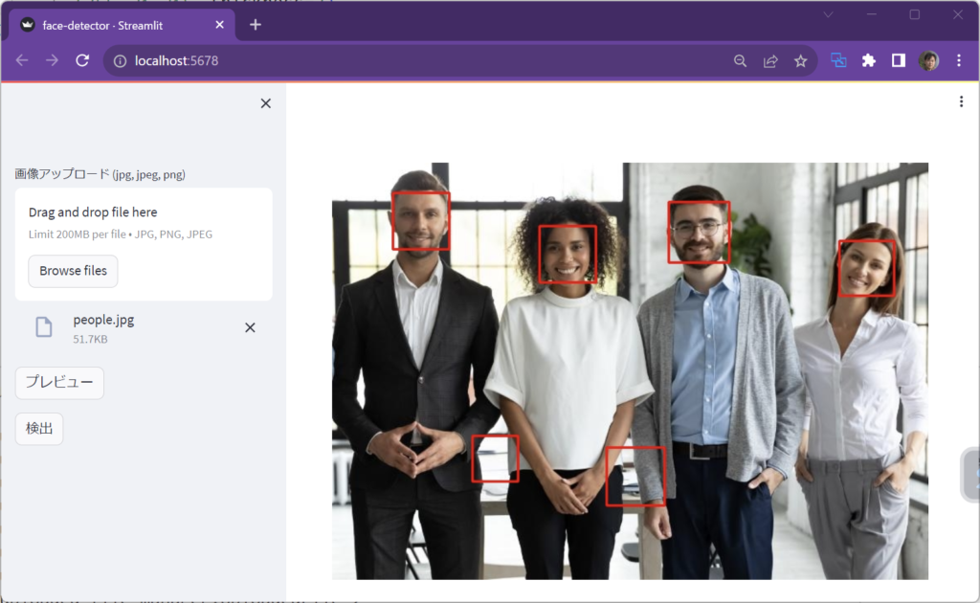The image size is (980, 603).
Task: Collapse the Streamlit sidebar with X
Action: [266, 103]
